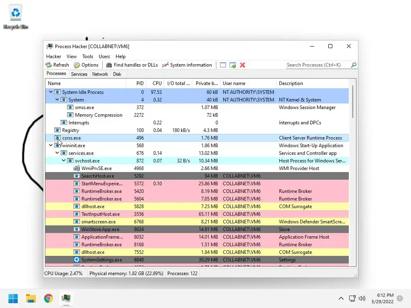Click the Processes: 122 status entry

pyautogui.click(x=183, y=274)
